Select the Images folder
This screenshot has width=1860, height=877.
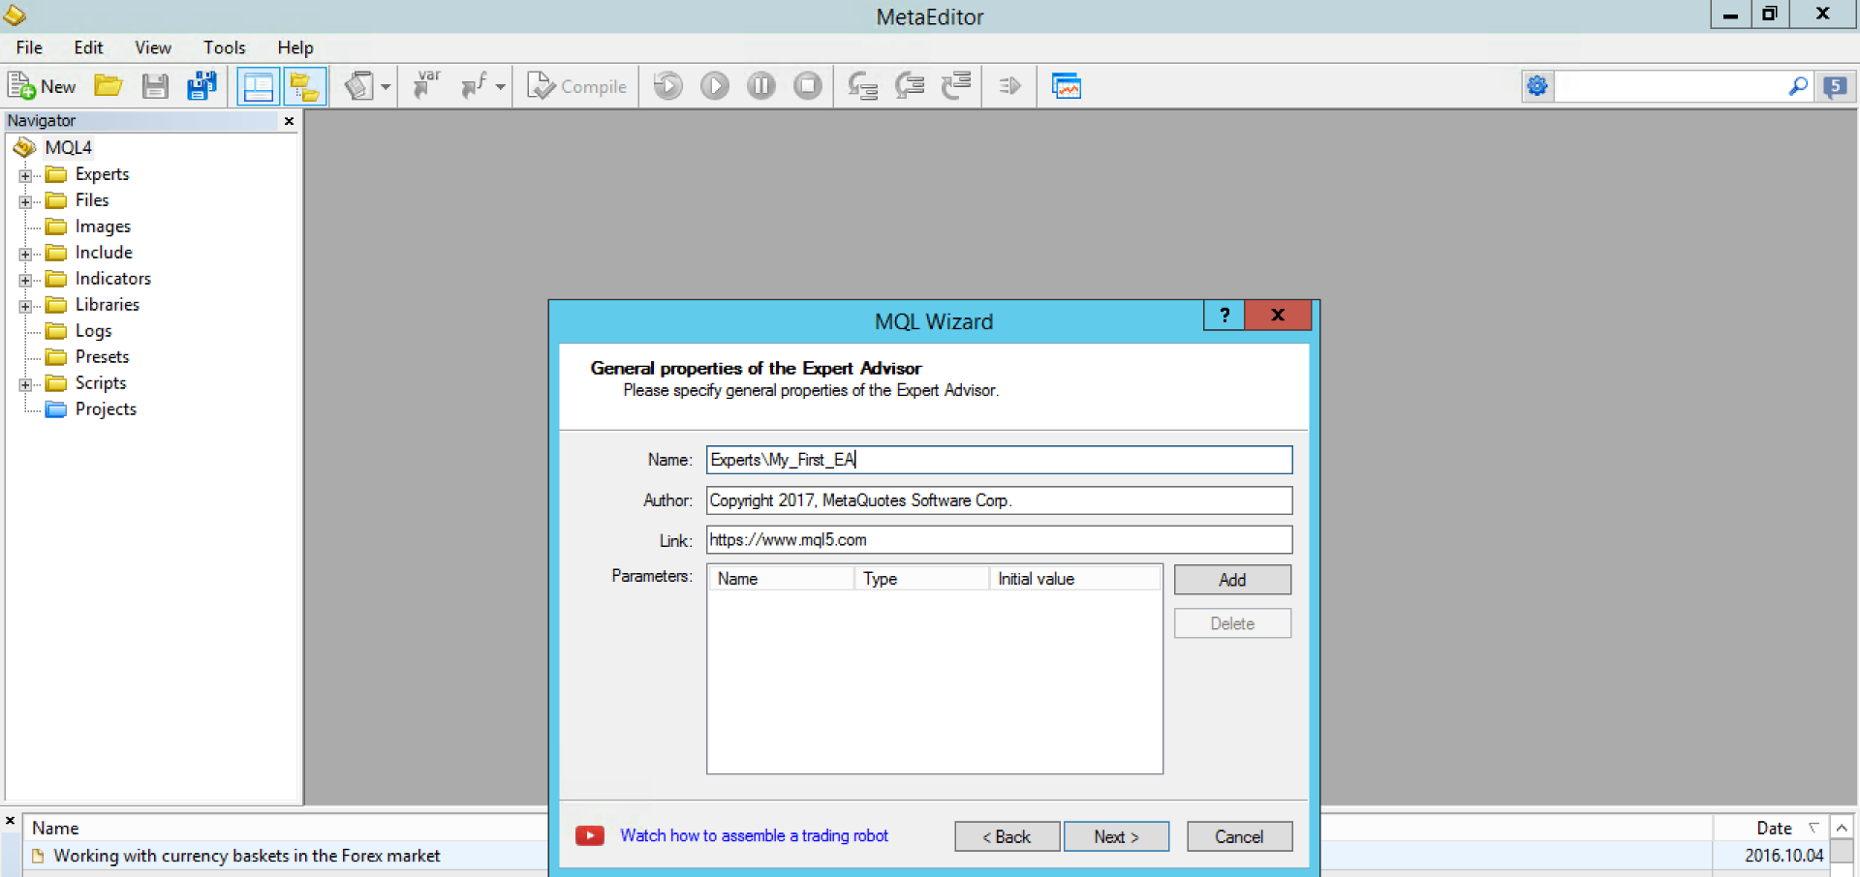[103, 227]
